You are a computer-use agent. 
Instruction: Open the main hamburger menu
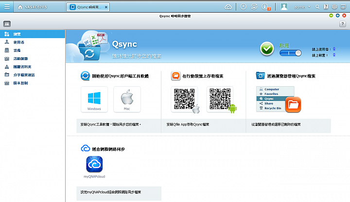click(7, 7)
